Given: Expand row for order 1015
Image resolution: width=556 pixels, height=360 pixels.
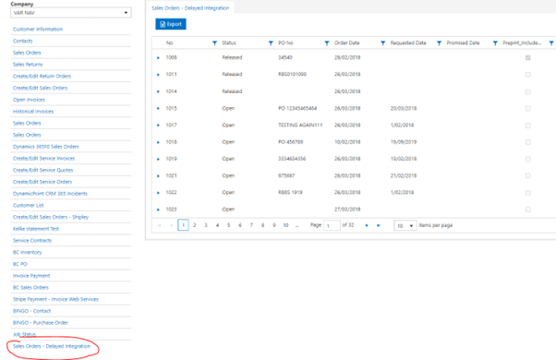Looking at the screenshot, I should coord(158,108).
